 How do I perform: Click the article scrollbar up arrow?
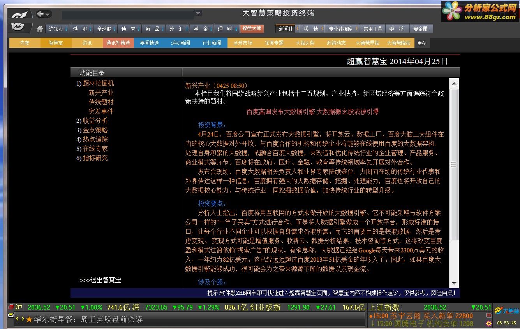(x=453, y=83)
